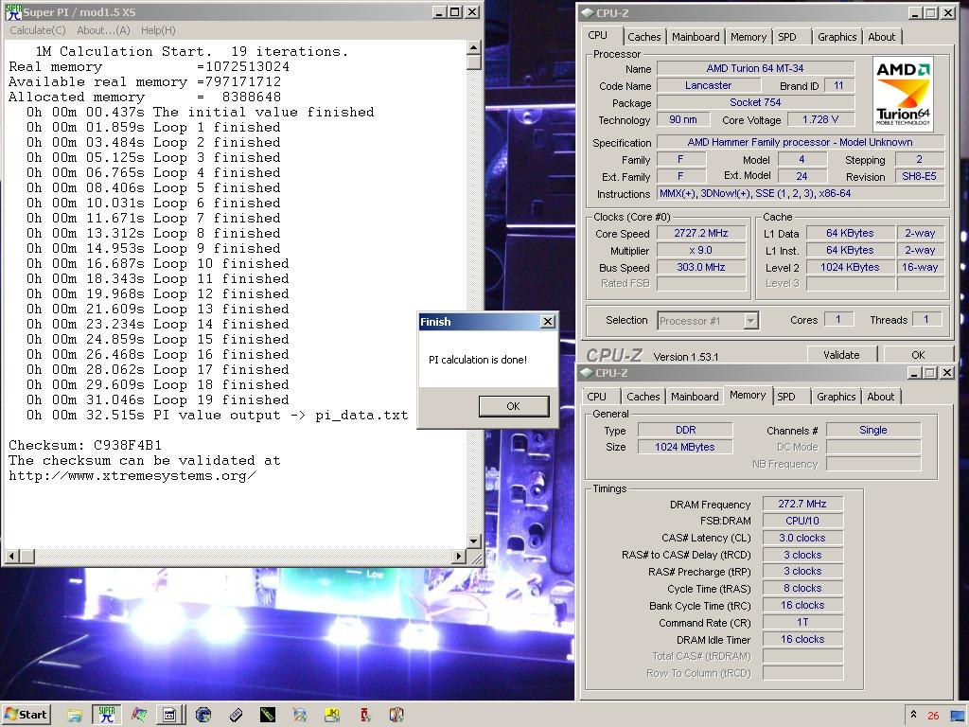This screenshot has width=969, height=727.
Task: Select SPD tab in bottom CPU-Z window
Action: 786,397
